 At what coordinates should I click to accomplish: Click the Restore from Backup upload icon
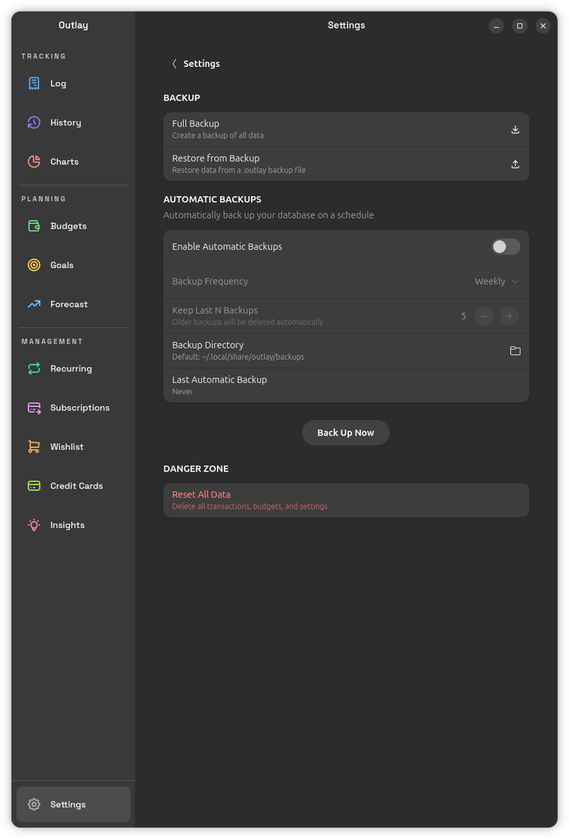tap(515, 164)
